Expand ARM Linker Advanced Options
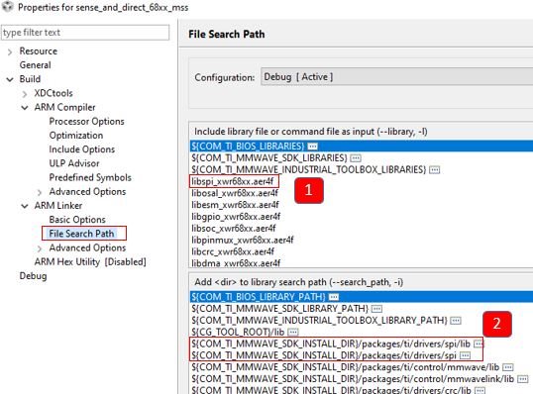 [x=40, y=248]
